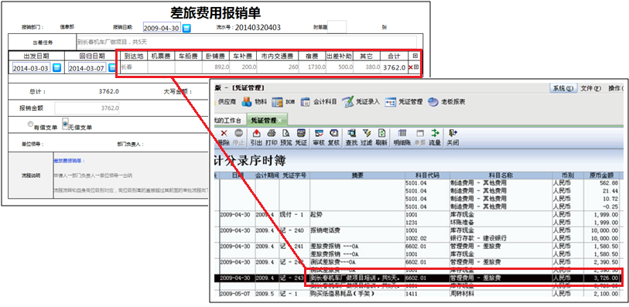Click the red X delete row icon
This screenshot has height=307, width=629.
pyautogui.click(x=410, y=67)
